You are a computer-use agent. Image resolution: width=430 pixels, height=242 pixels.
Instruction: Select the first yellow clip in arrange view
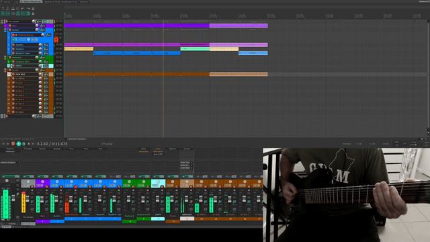(79, 49)
